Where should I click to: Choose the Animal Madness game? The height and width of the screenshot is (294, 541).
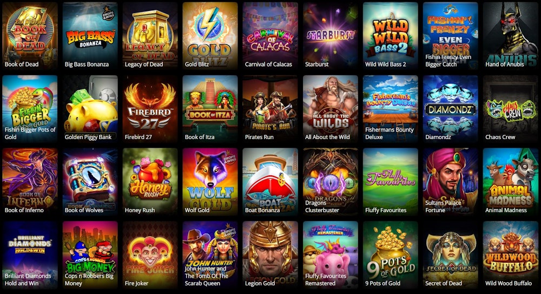(511, 182)
